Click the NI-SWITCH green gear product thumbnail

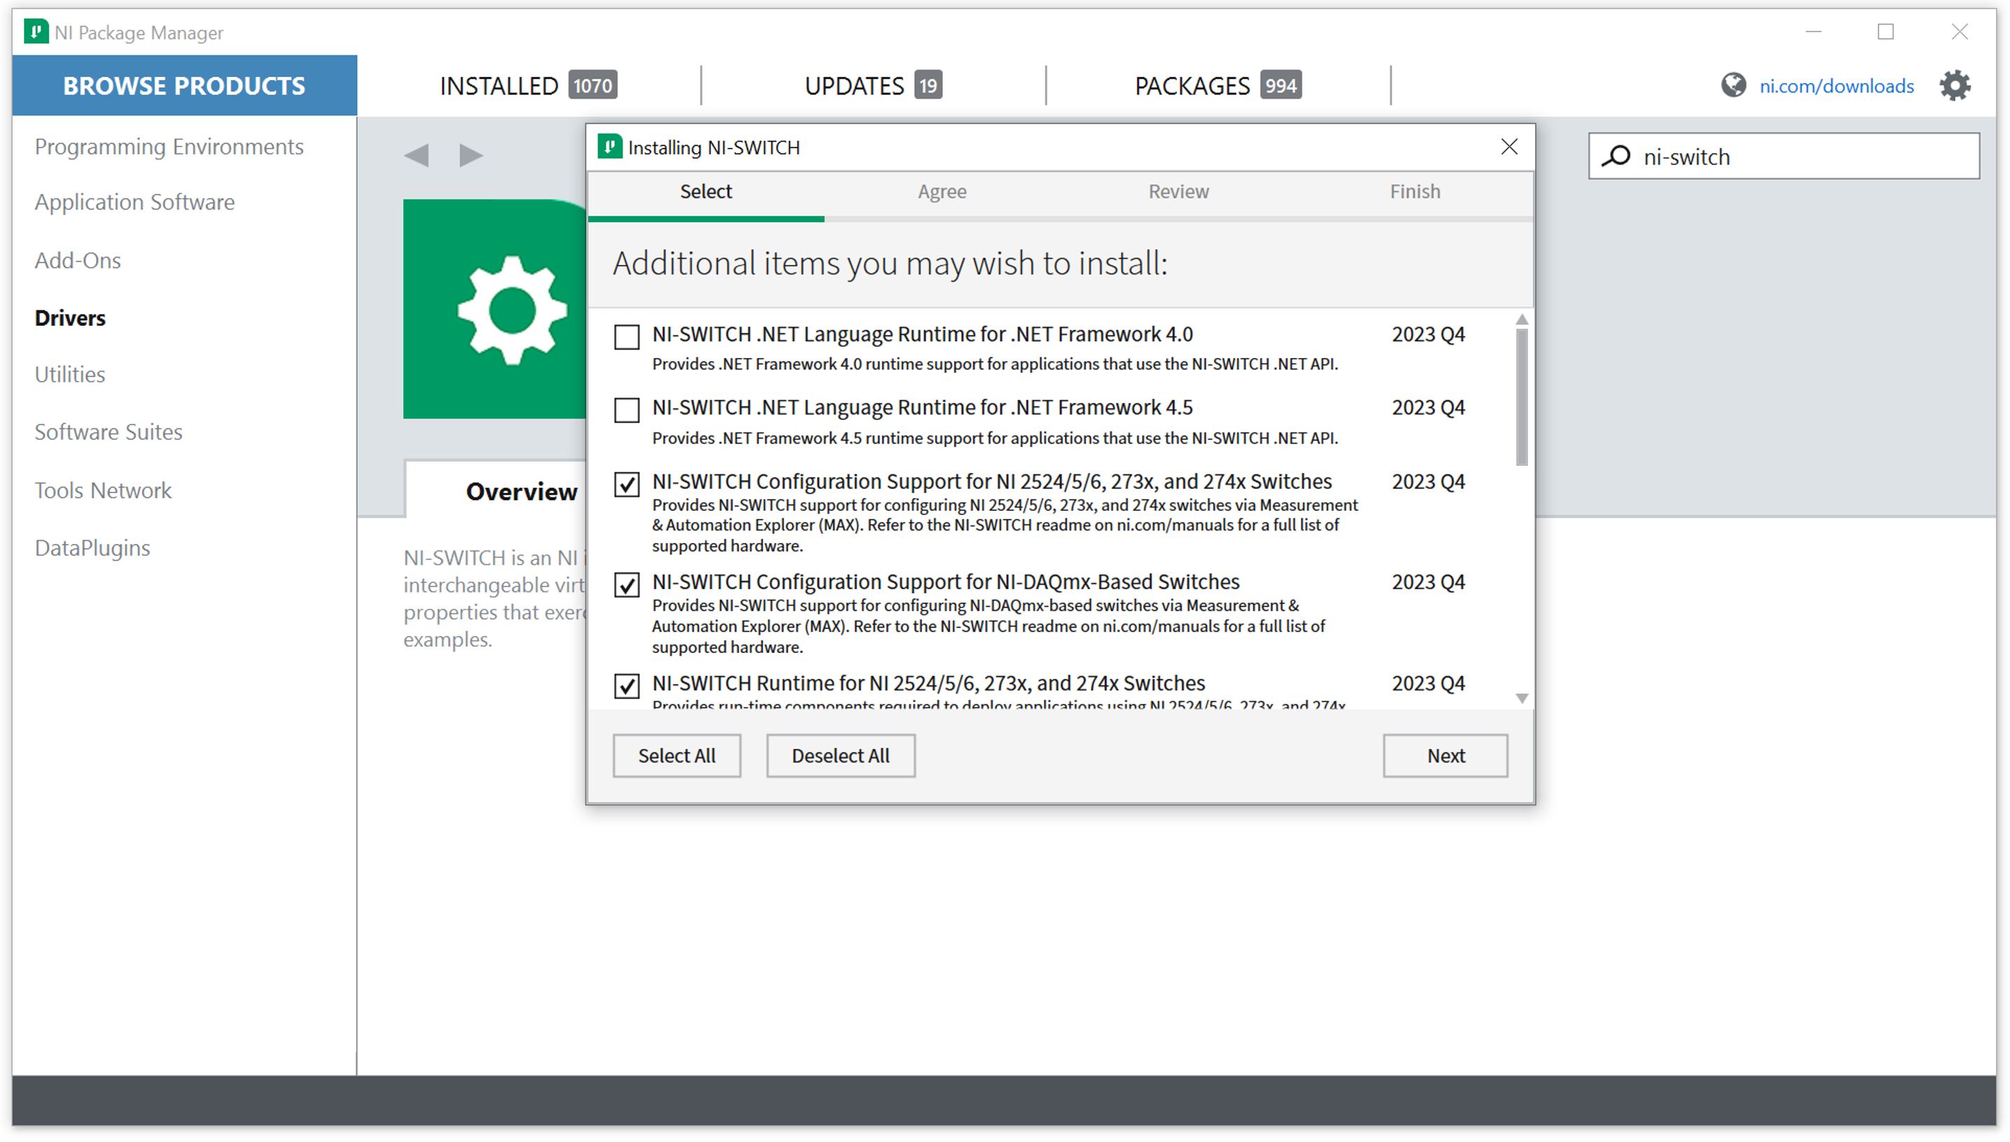495,309
